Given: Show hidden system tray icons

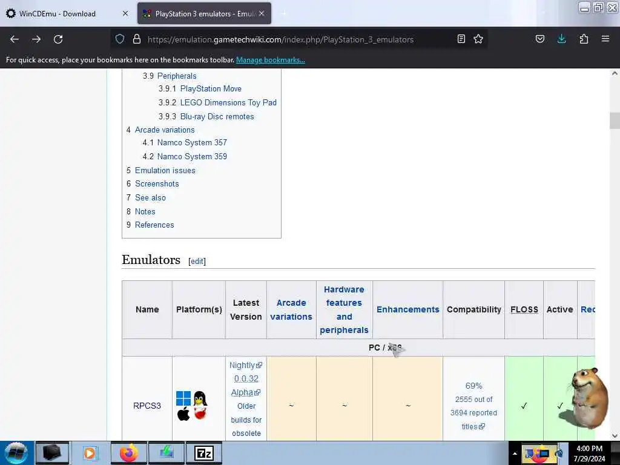Looking at the screenshot, I should tap(515, 453).
